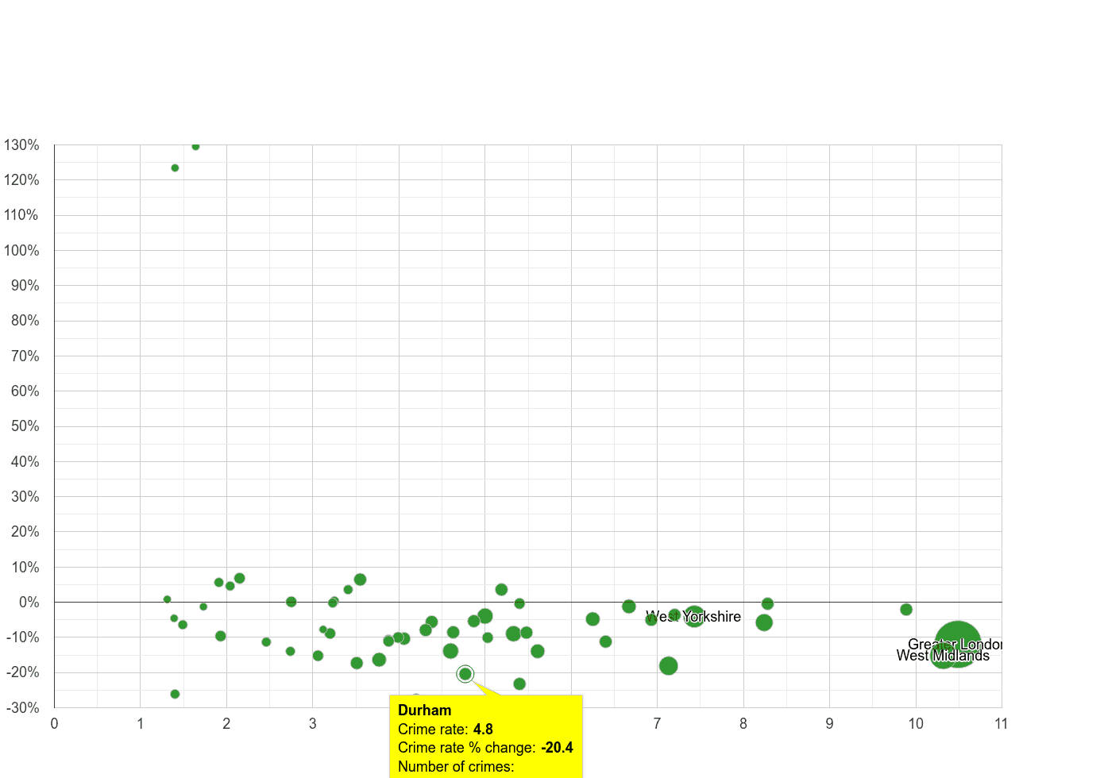Click the -30% y-axis label
This screenshot has height=778, width=1104.
tap(21, 708)
